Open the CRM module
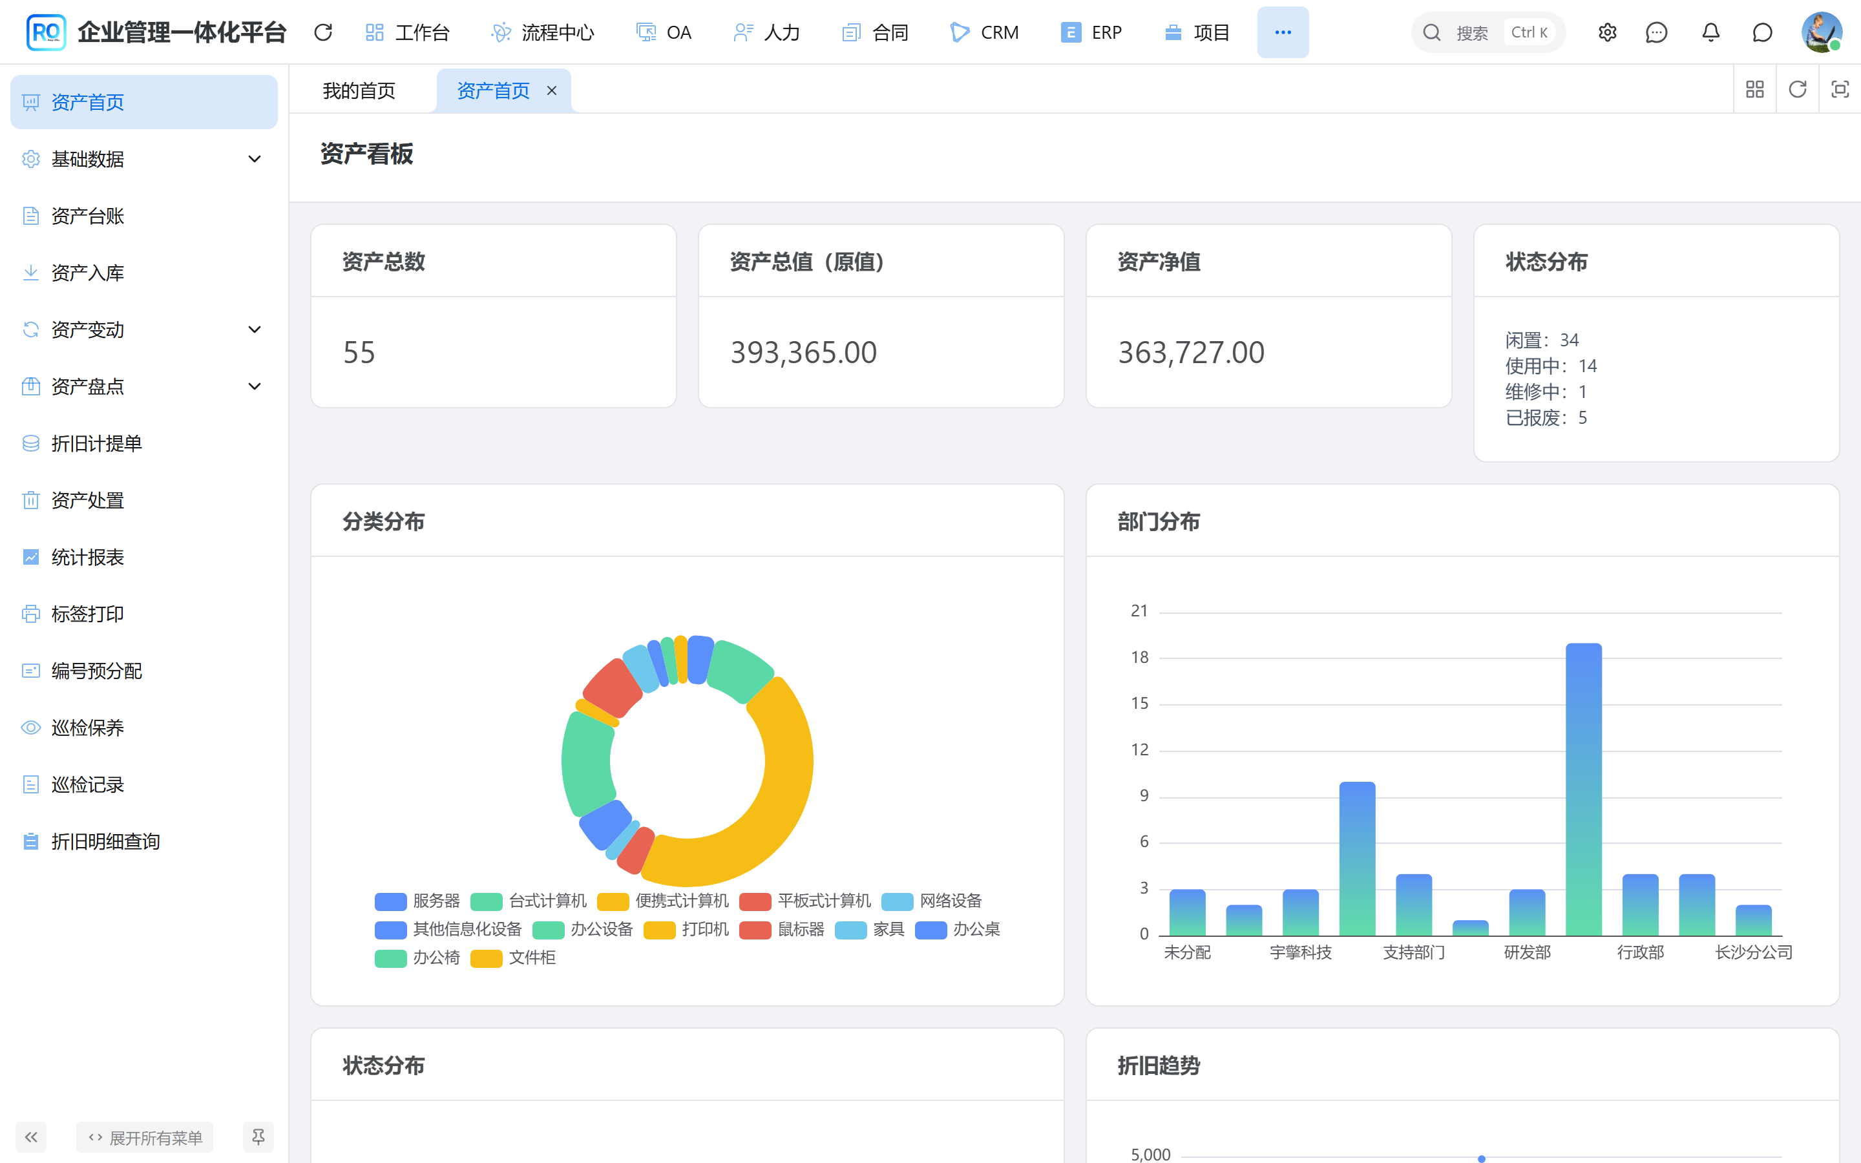Viewport: 1861px width, 1163px height. pyautogui.click(x=985, y=32)
